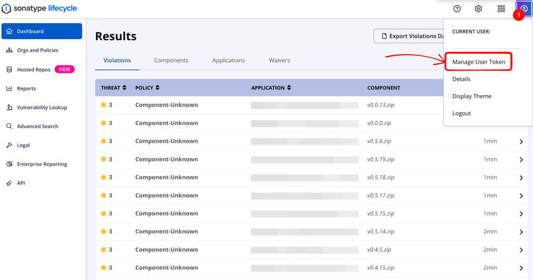Screen dimensions: 533x280
Task: Click component v0.5.17.zip
Action: click(380, 195)
